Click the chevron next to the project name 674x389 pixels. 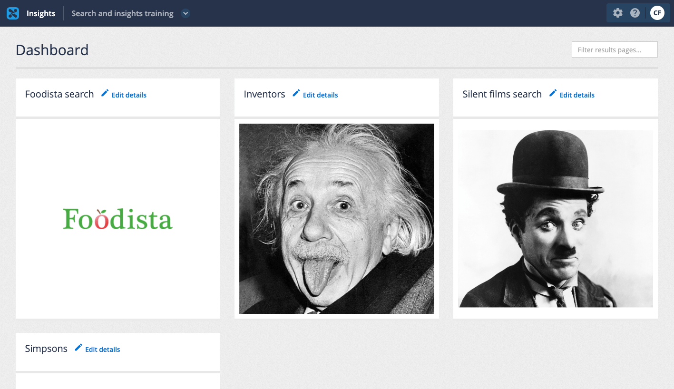point(185,13)
